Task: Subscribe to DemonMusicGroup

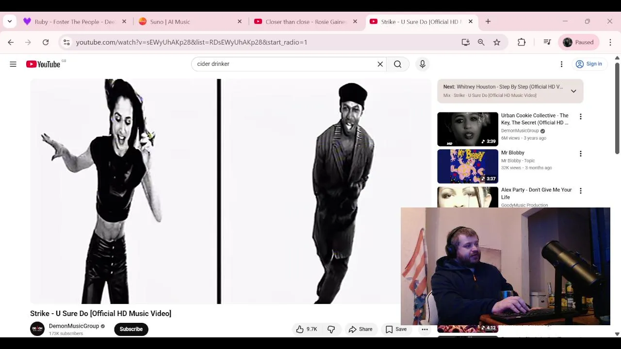Action: point(131,329)
